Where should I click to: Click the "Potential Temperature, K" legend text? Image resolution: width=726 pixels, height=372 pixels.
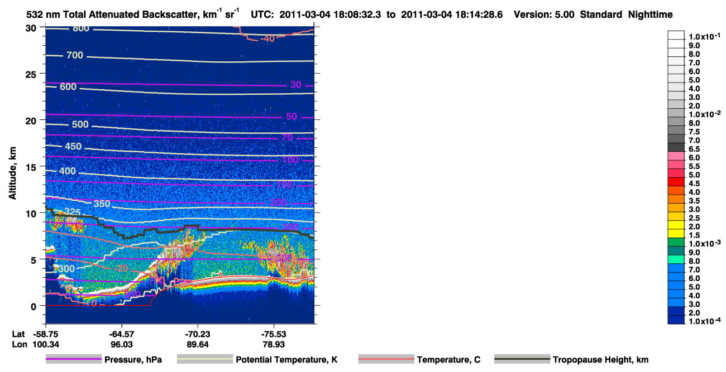(x=286, y=360)
